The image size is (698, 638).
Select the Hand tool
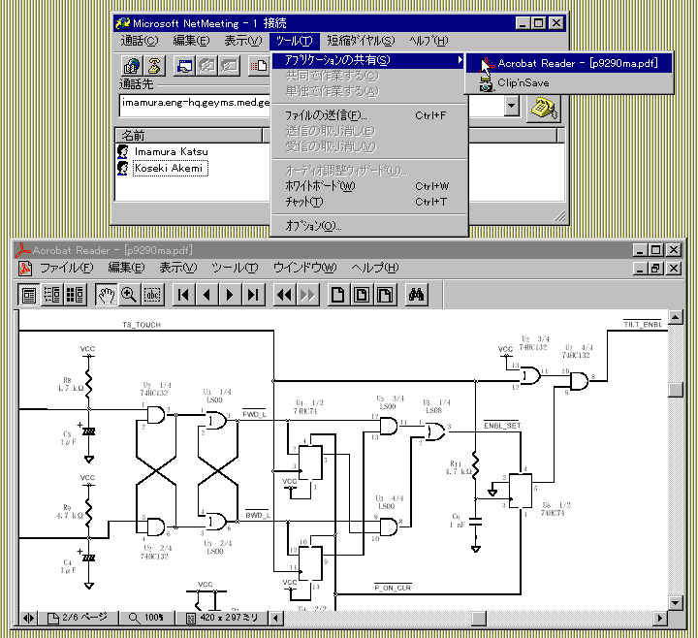coord(107,295)
